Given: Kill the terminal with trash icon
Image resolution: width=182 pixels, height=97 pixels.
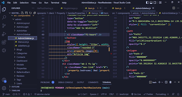Looking at the screenshot, I should click(x=170, y=82).
